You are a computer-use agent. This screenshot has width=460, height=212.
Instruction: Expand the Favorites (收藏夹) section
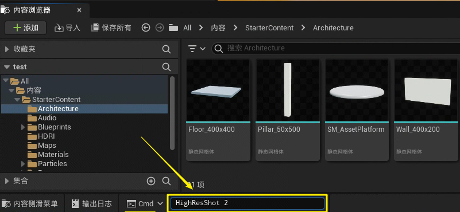click(7, 49)
